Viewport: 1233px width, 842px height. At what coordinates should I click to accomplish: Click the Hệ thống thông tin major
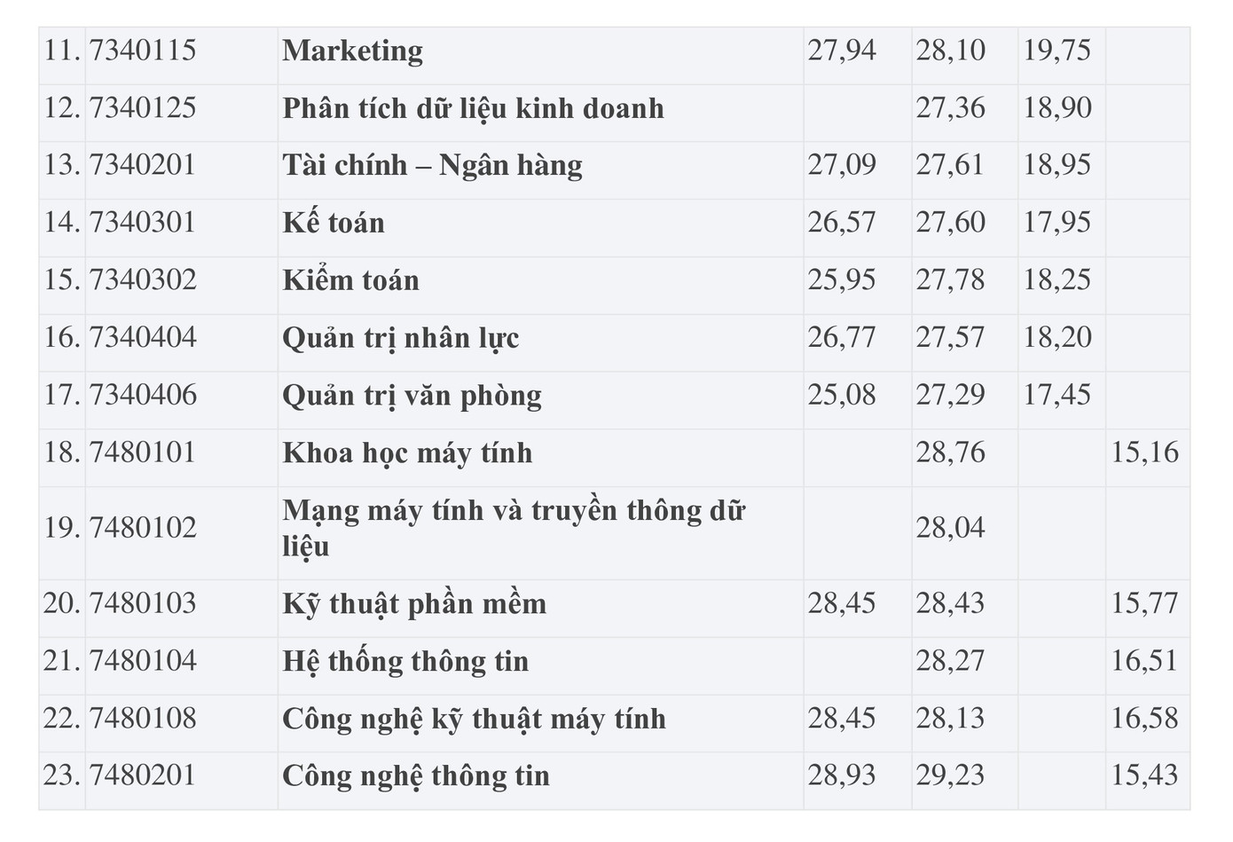tap(405, 662)
